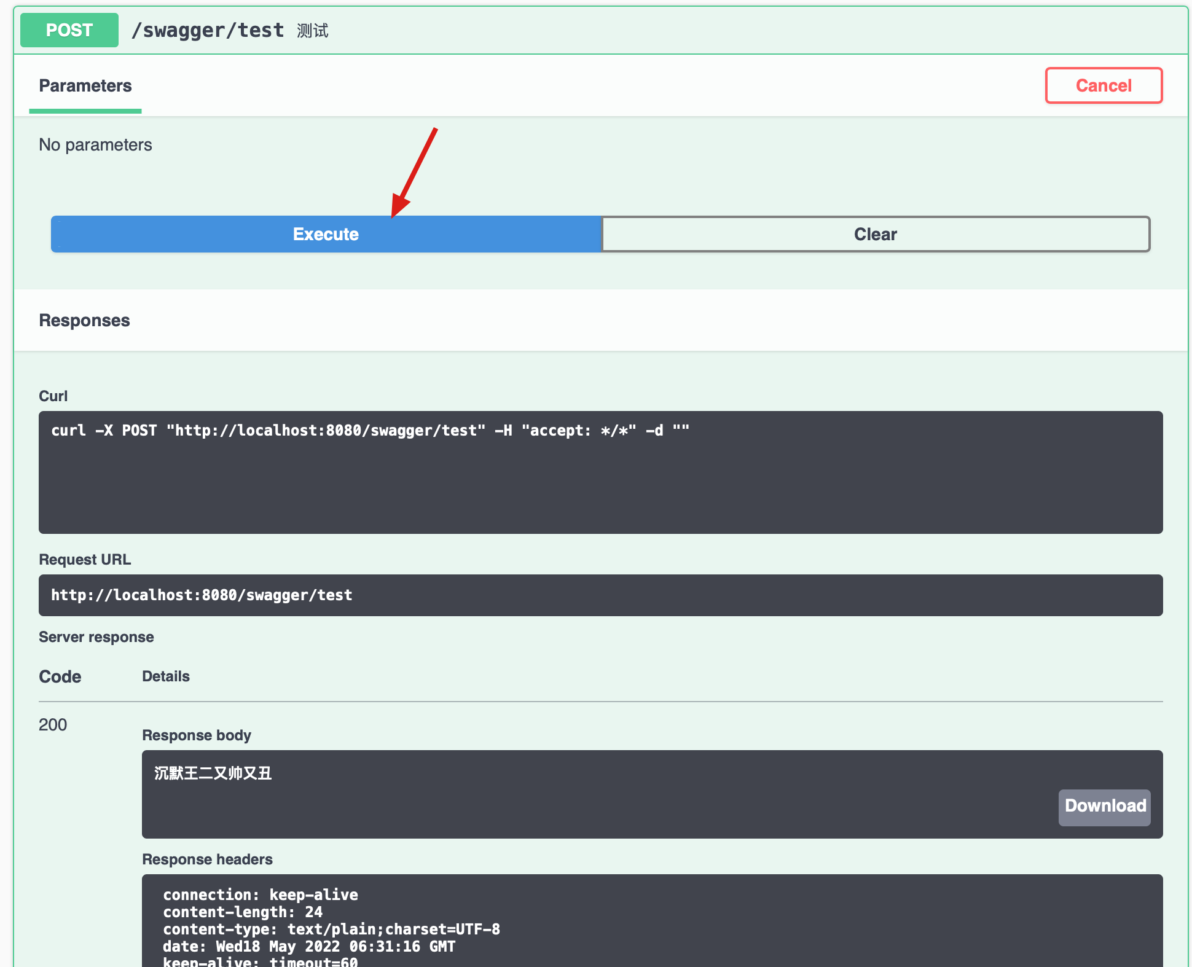Click the /swagger/test endpoint path
1192x967 pixels.
(x=208, y=30)
